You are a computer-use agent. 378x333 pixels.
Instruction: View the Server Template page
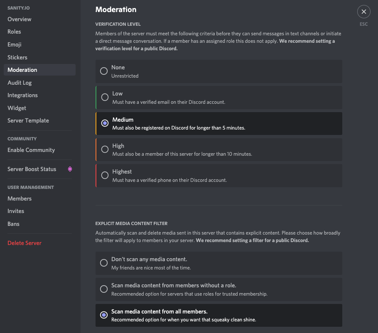click(x=28, y=120)
